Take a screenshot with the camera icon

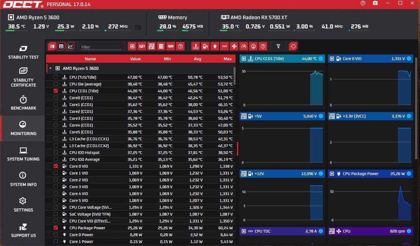[375, 3]
